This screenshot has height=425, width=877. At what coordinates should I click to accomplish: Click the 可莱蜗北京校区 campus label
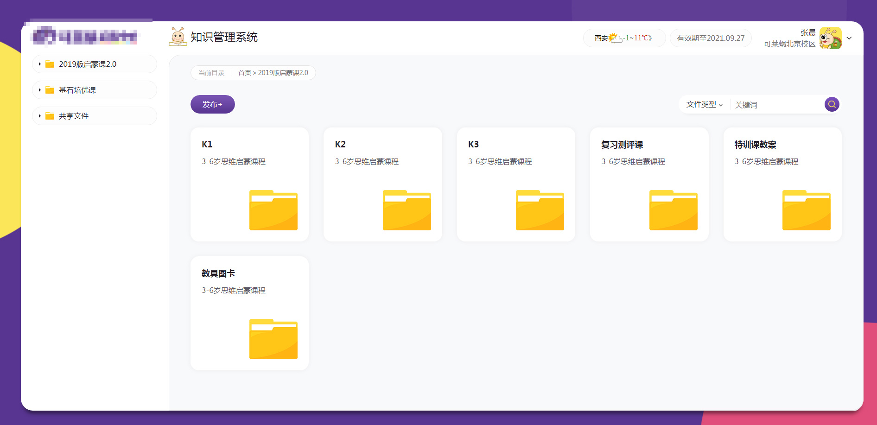pos(789,44)
